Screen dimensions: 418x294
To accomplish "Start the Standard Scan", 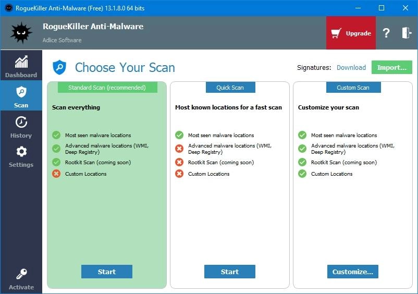I will pos(107,272).
